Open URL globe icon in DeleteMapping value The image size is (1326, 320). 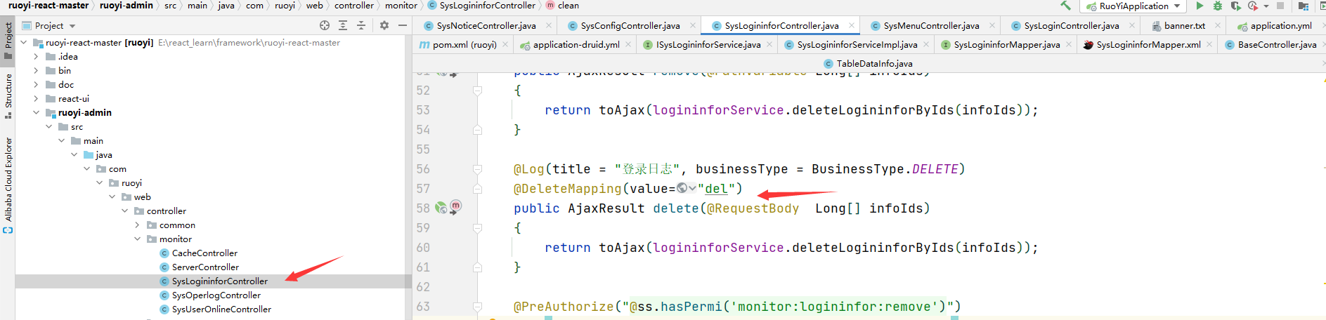click(x=682, y=188)
